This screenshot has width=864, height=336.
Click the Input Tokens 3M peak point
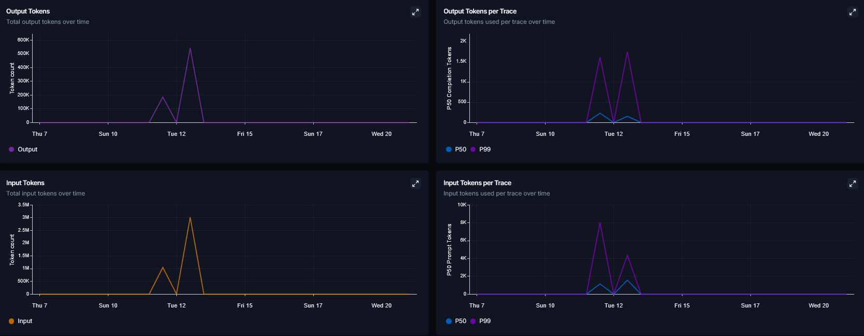tap(190, 217)
